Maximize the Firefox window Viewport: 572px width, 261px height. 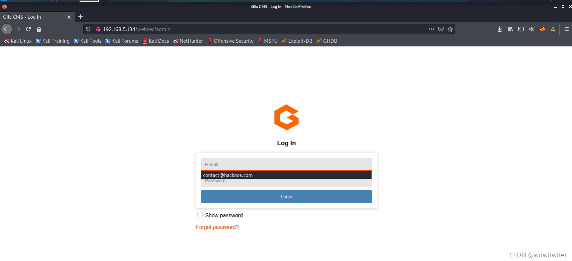click(x=563, y=7)
